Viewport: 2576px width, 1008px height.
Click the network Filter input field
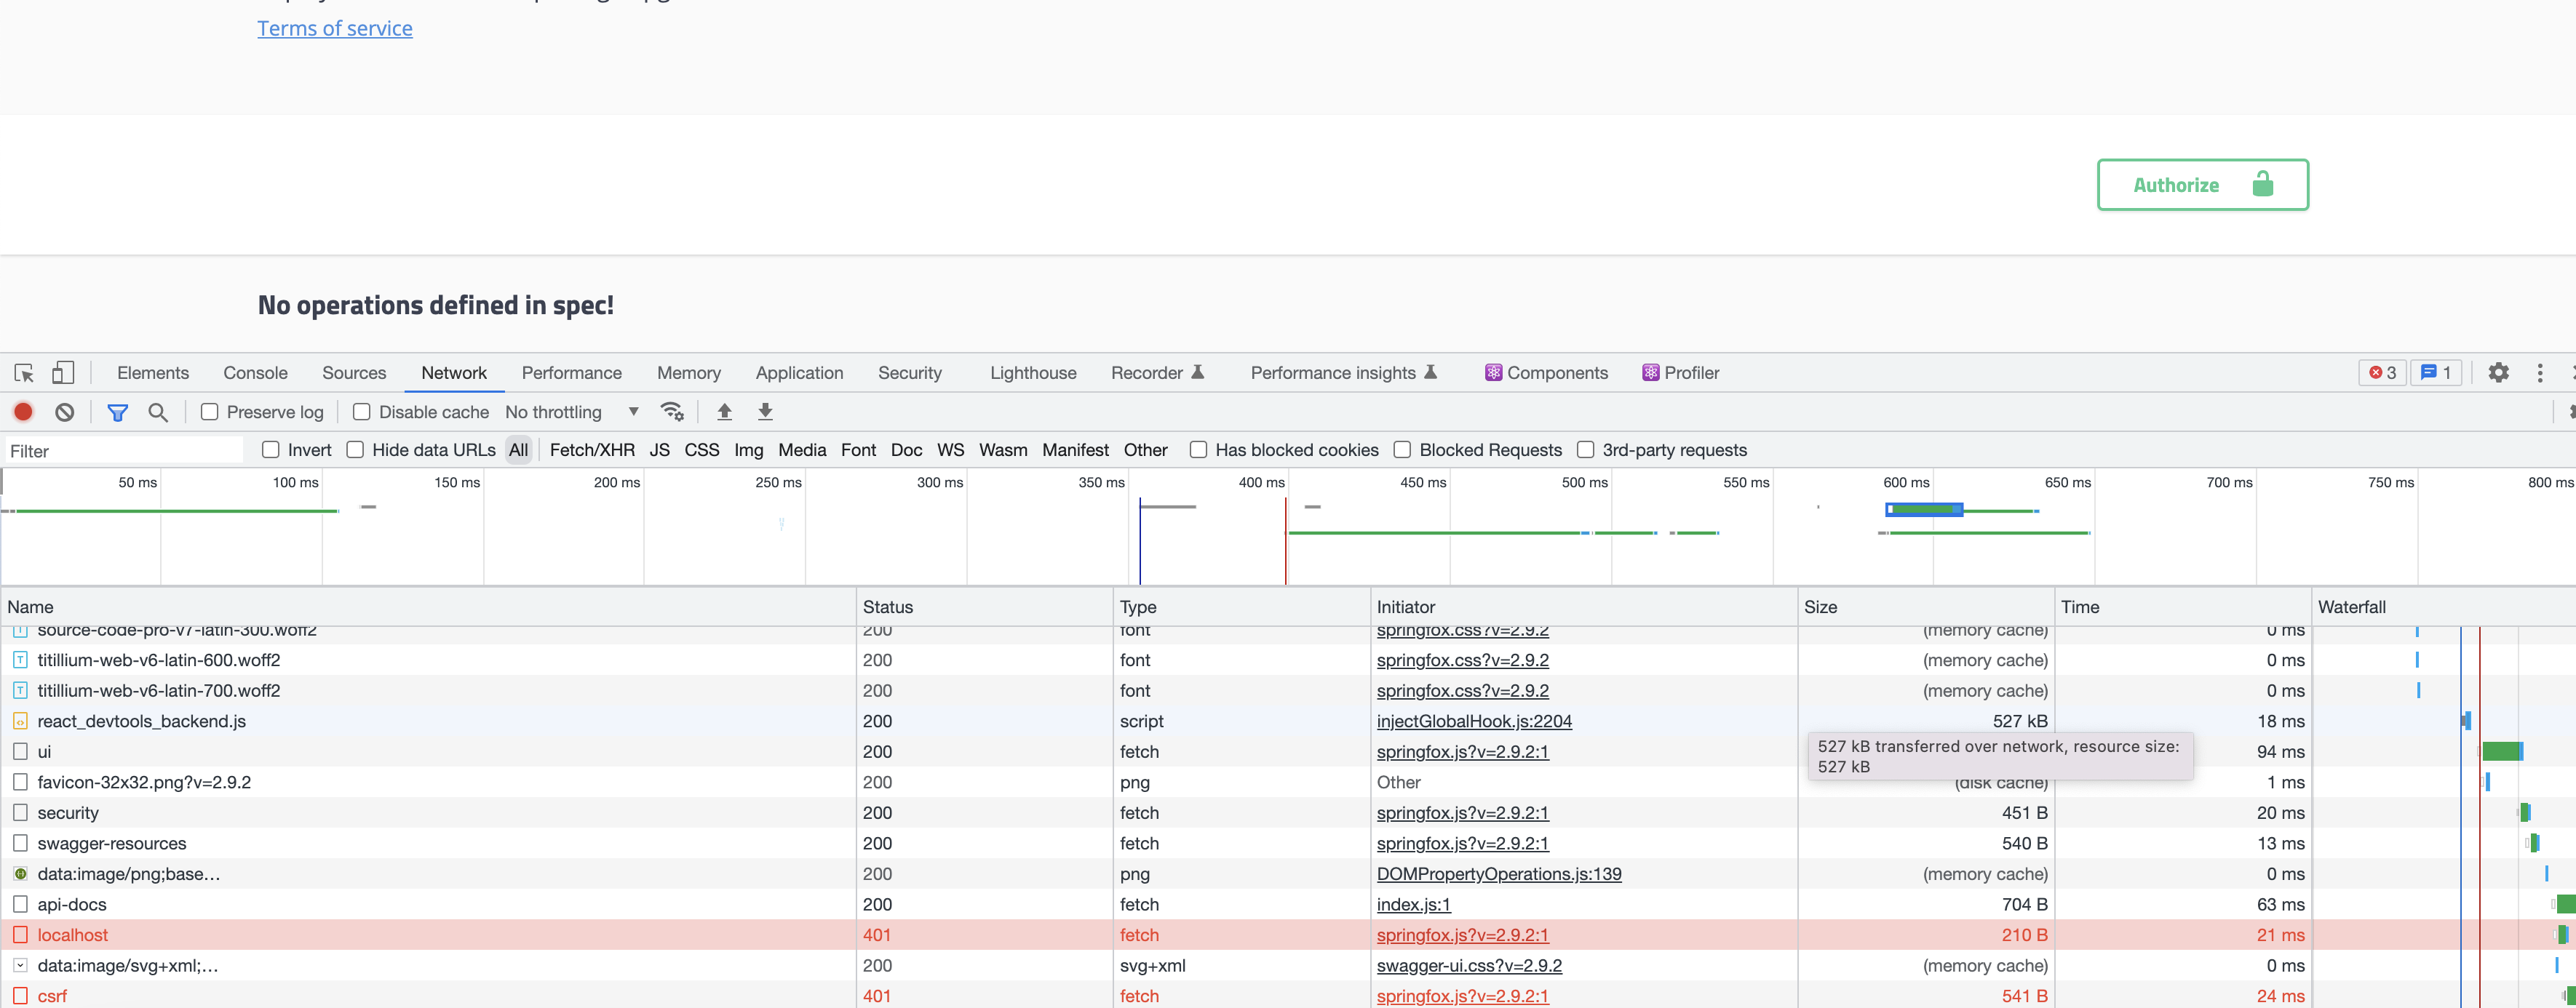click(124, 451)
